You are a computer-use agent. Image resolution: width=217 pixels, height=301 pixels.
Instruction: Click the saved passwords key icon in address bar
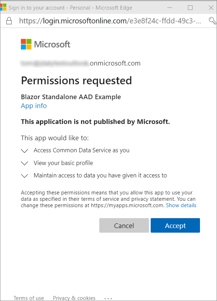pos(213,21)
